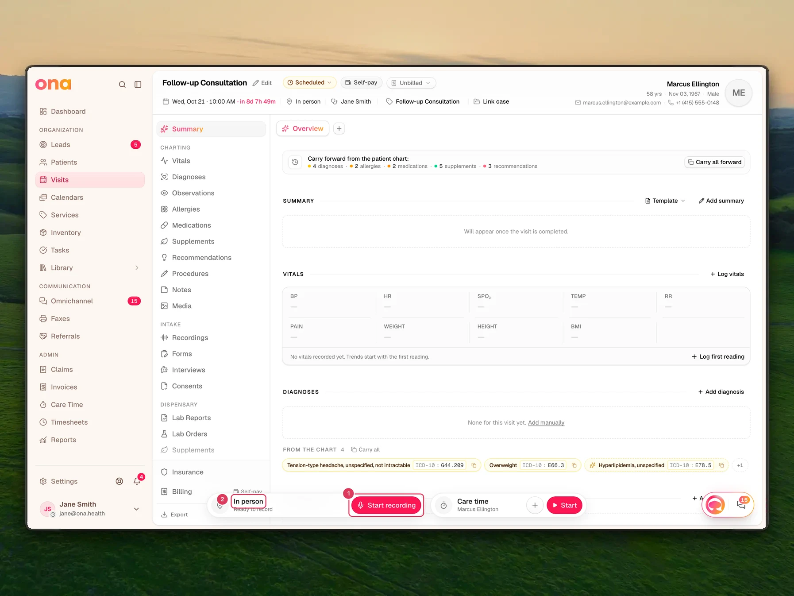Viewport: 794px width, 596px height.
Task: Edit the Follow-up Consultation title
Action: [262, 83]
